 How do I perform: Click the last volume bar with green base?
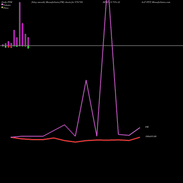point(28,43)
